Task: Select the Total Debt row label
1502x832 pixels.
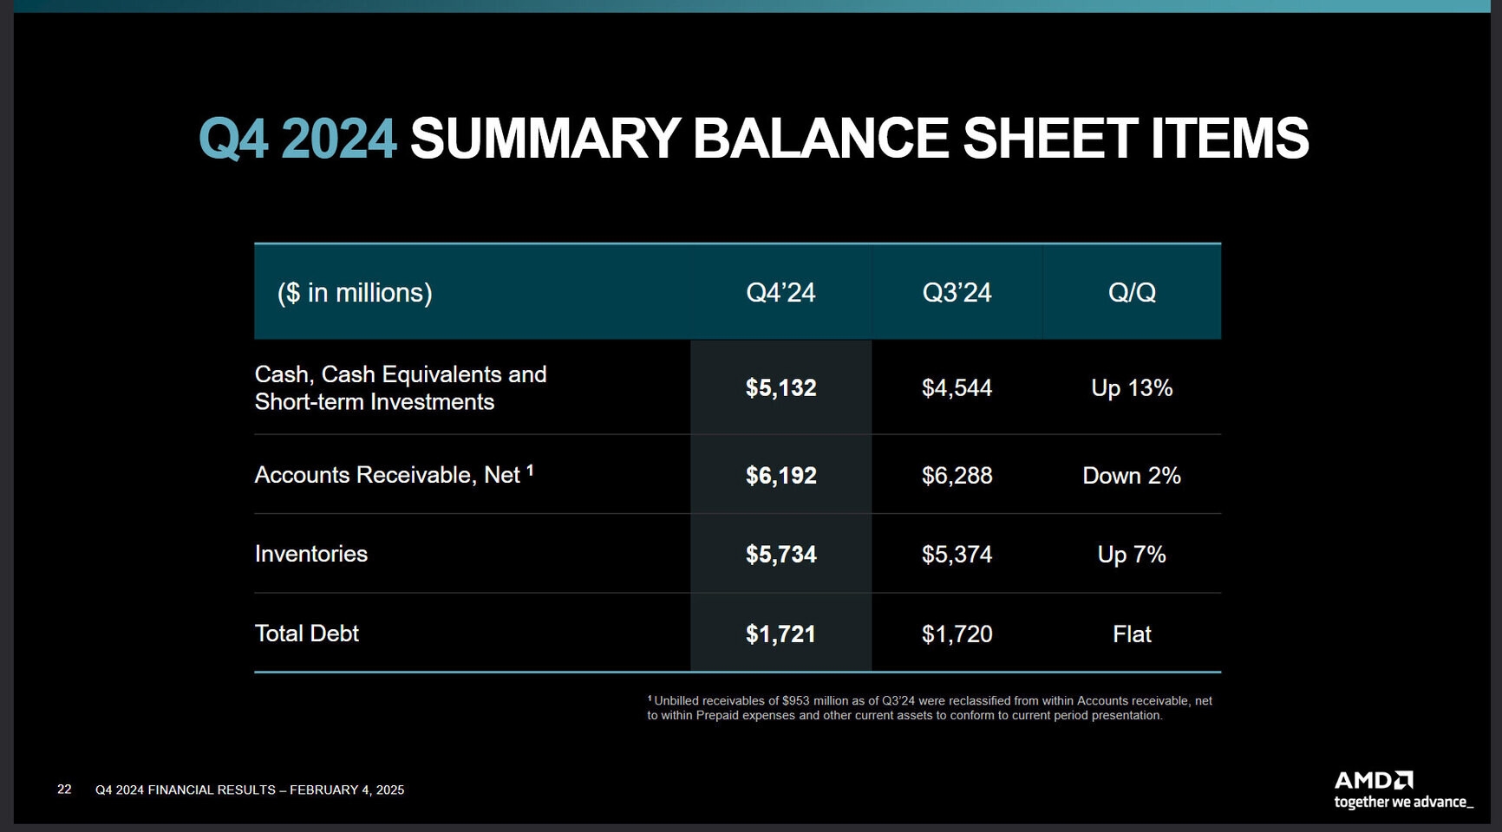Action: coord(306,634)
